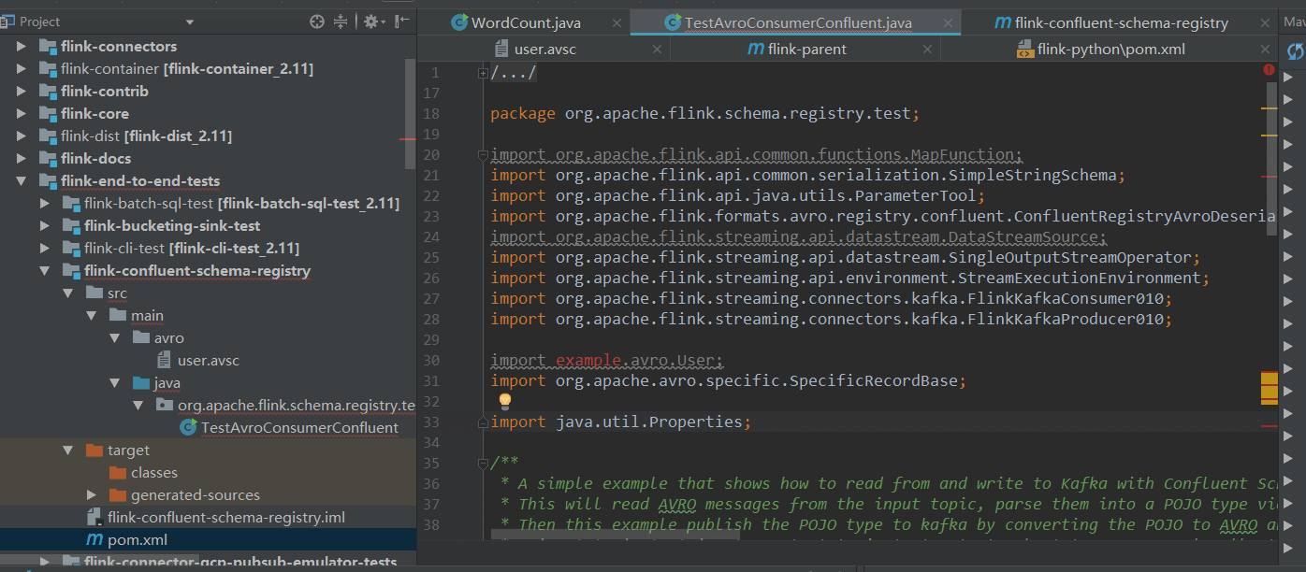This screenshot has width=1306, height=572.
Task: Expand the flink-connectors folder
Action: [22, 46]
